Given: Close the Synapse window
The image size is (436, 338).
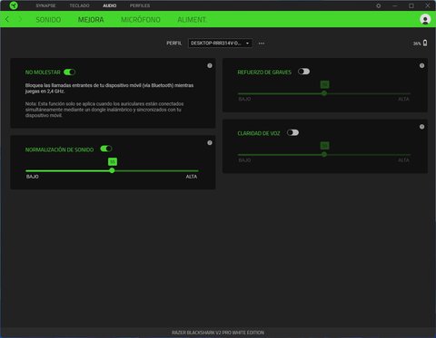Looking at the screenshot, I should [x=428, y=5].
